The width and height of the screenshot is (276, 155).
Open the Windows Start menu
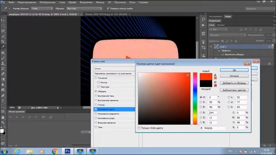coord(4,151)
